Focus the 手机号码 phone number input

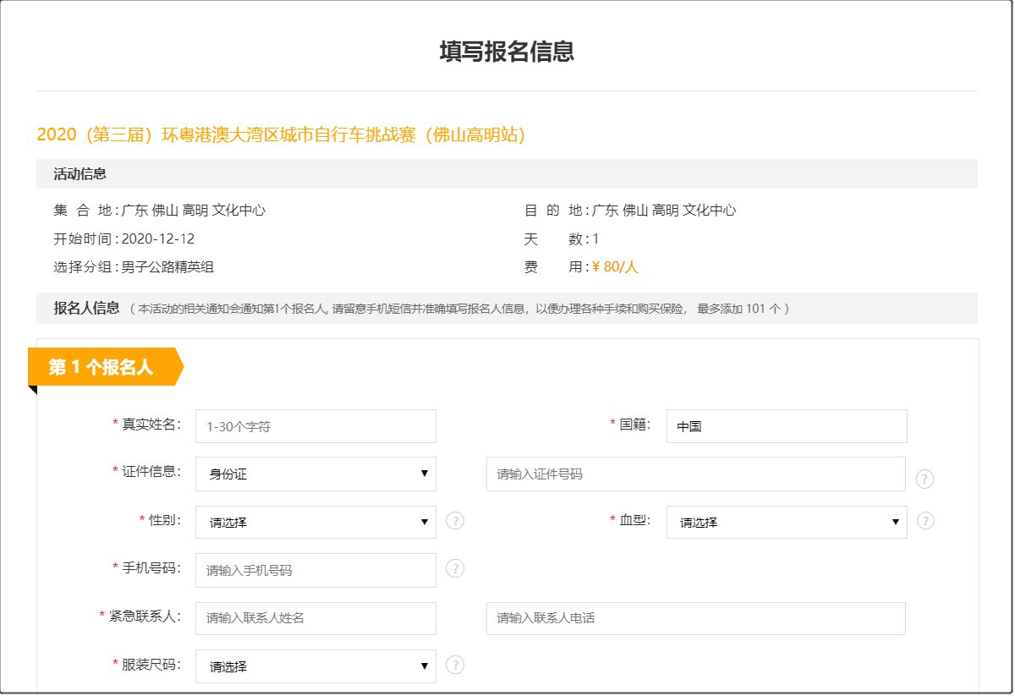pyautogui.click(x=315, y=571)
